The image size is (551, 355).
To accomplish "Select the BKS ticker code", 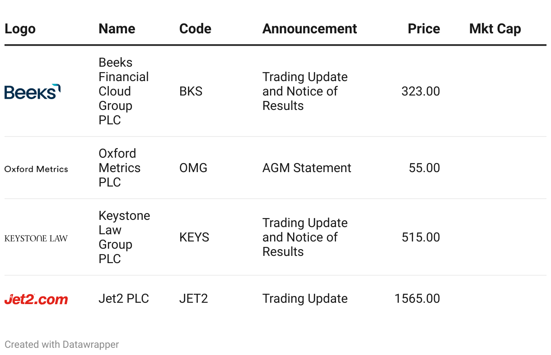I will click(x=191, y=91).
